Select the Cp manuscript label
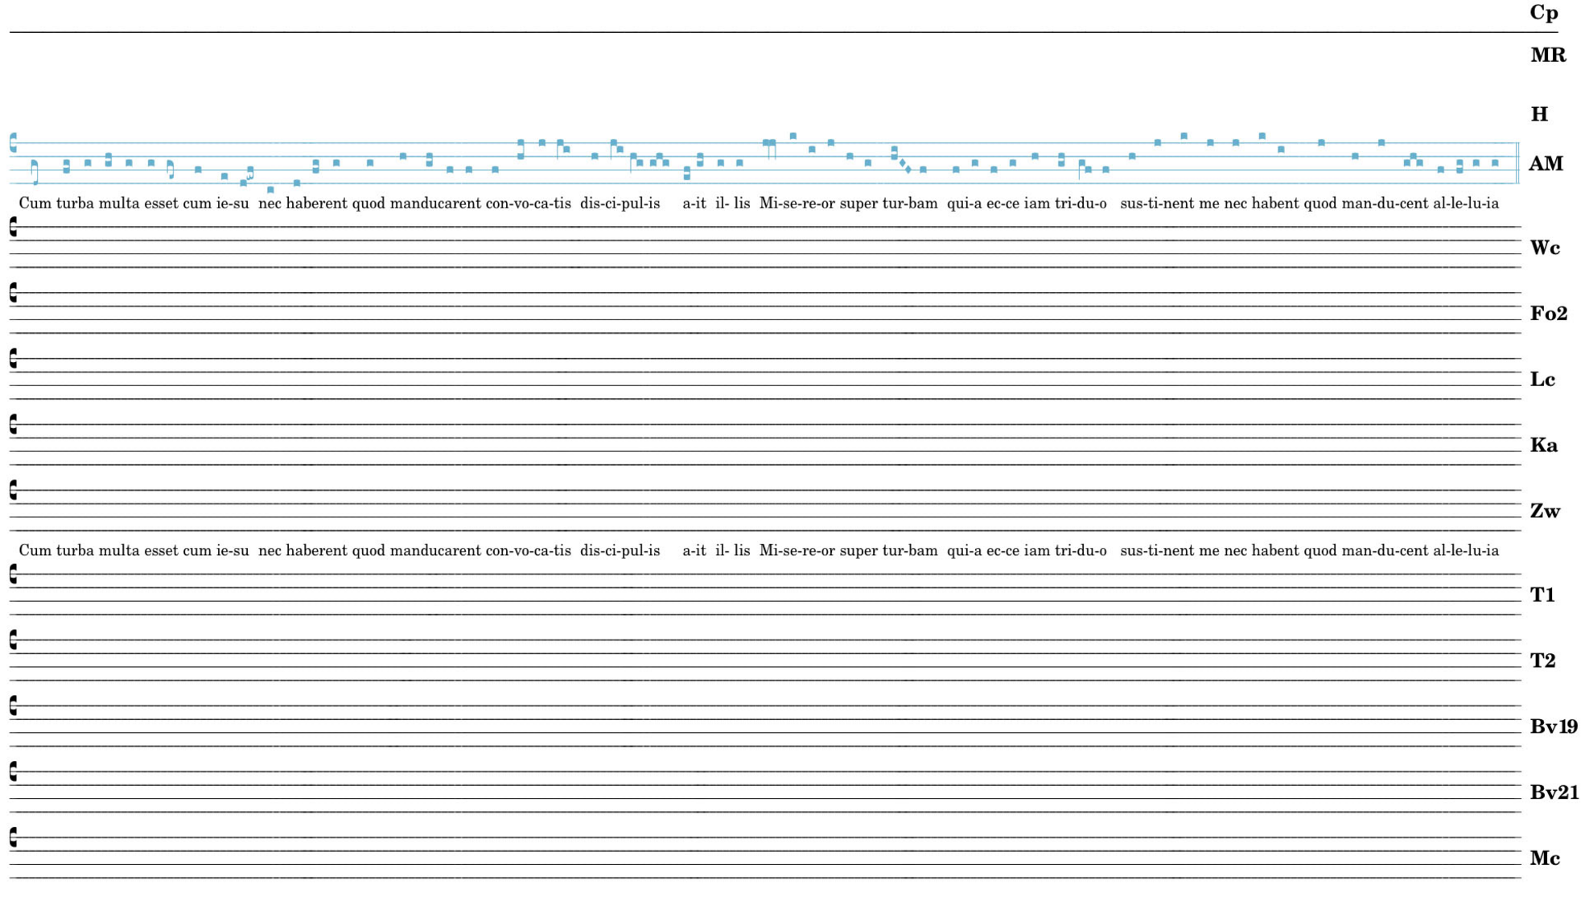1585x901 pixels. click(1543, 13)
